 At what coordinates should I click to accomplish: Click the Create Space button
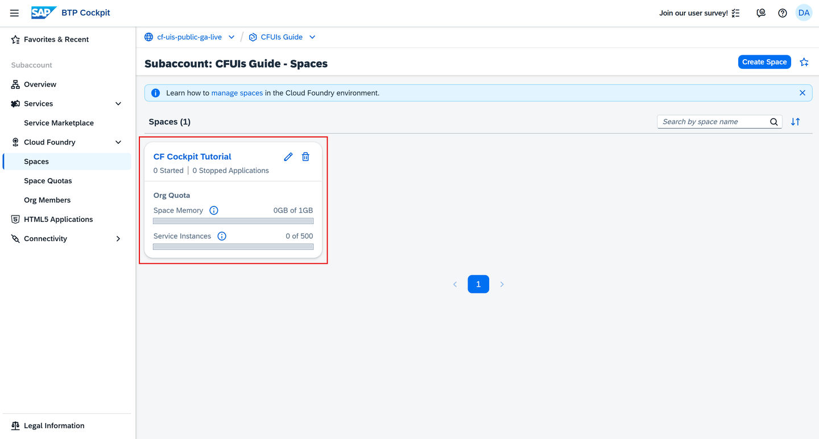(x=764, y=62)
